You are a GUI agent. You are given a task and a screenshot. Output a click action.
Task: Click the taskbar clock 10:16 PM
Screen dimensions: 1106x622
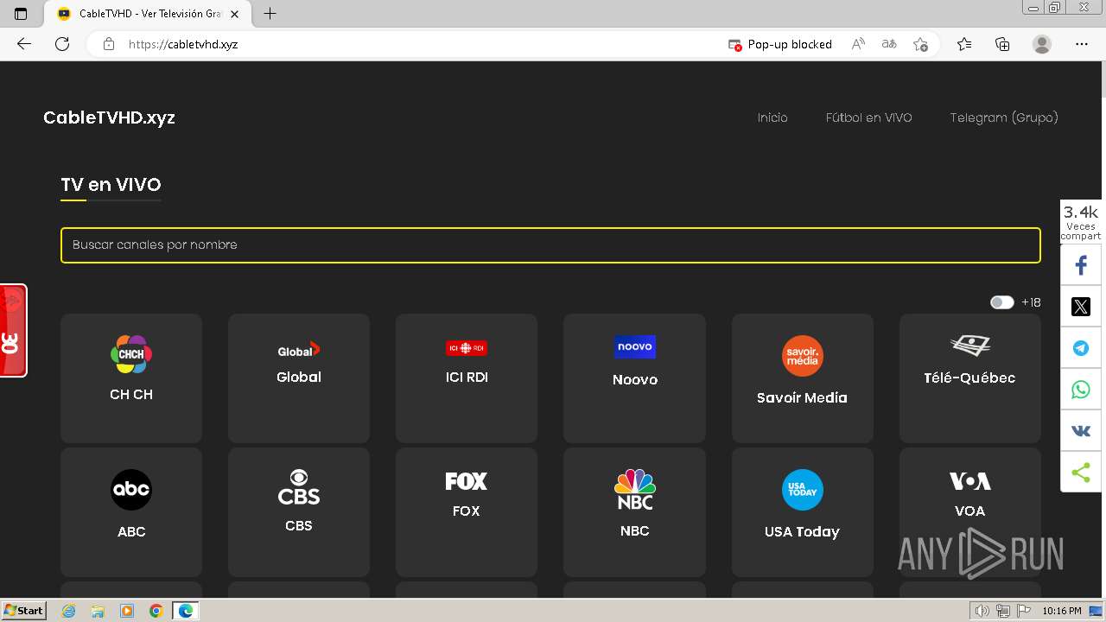pos(1062,611)
